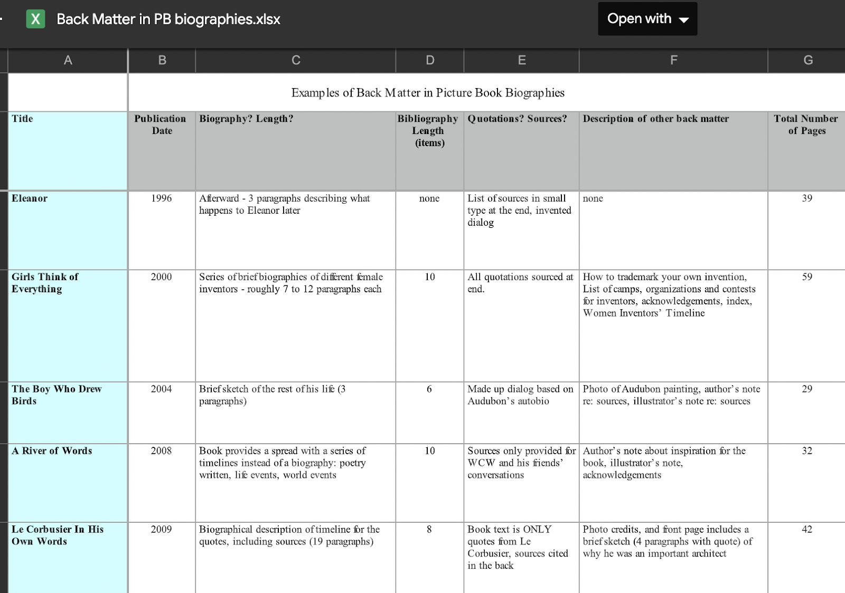Click the file name 'Back Matter in PB biographies.xlsx'
845x593 pixels.
coord(168,20)
